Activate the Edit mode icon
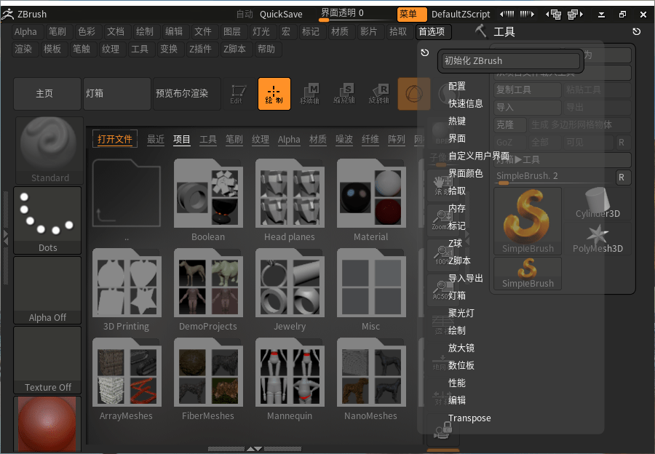 (x=239, y=94)
